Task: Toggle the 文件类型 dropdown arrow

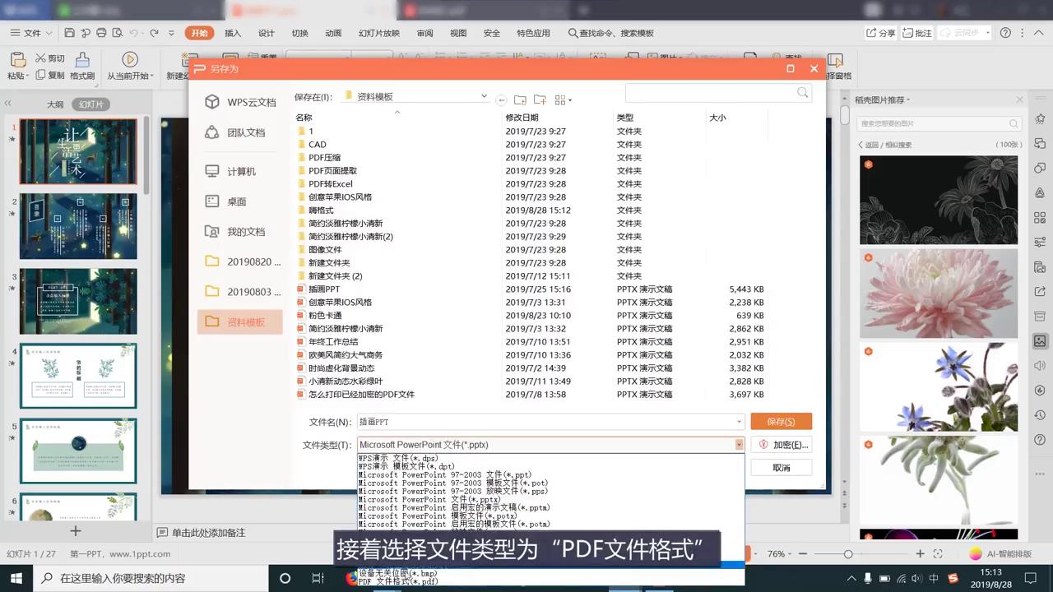Action: [x=739, y=445]
